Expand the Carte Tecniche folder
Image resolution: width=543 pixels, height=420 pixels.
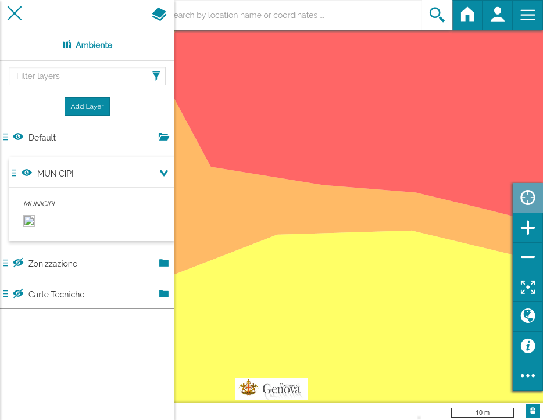pos(164,294)
